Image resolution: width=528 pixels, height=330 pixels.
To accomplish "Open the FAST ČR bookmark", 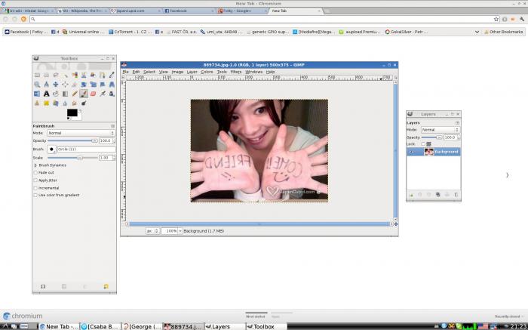I will pos(182,32).
